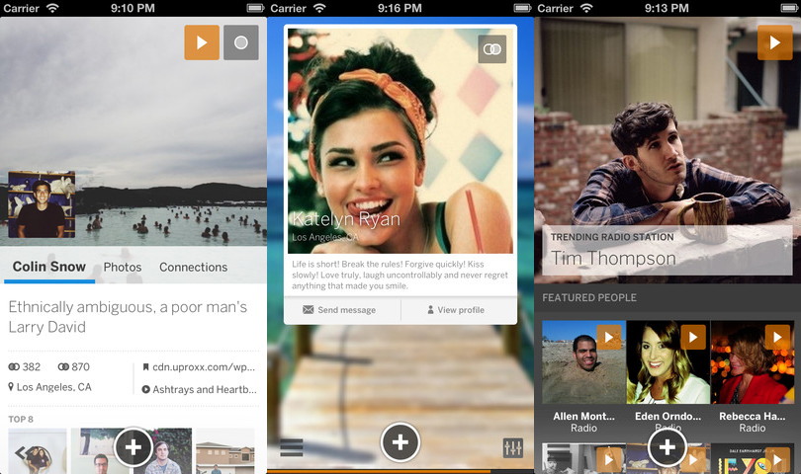Click Send message on Katelyn's card

pos(339,310)
